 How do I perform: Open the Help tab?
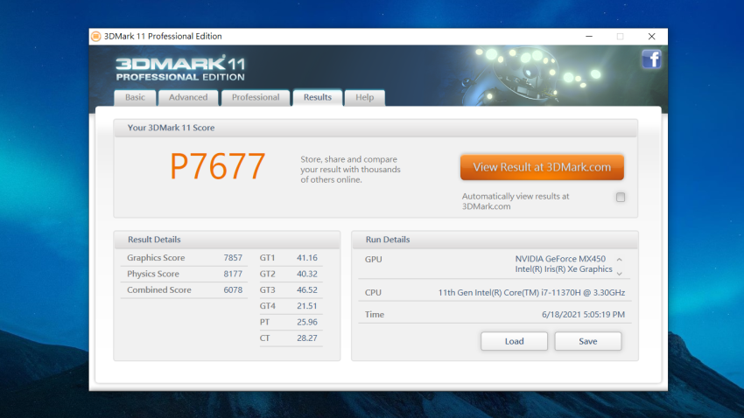click(364, 97)
